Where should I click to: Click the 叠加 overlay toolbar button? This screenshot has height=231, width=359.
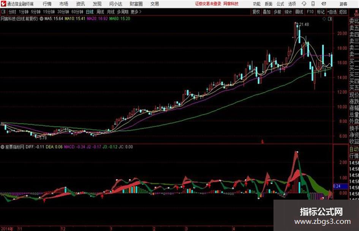[x=267, y=12]
